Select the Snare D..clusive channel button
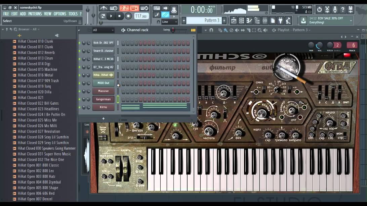This screenshot has width=367, height=206. coord(103,51)
